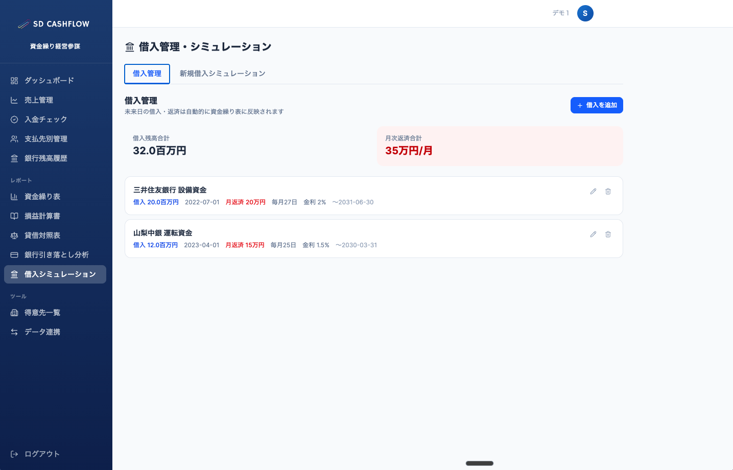Click the データ連携 arrows icon
Viewport: 733px width, 470px height.
(x=14, y=332)
